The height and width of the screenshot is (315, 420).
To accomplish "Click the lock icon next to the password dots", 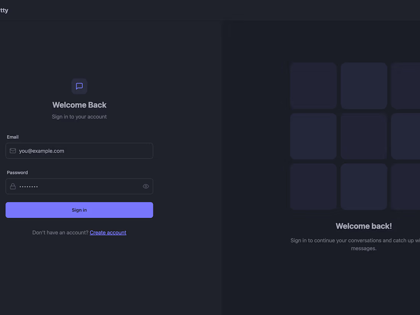I will (x=13, y=186).
